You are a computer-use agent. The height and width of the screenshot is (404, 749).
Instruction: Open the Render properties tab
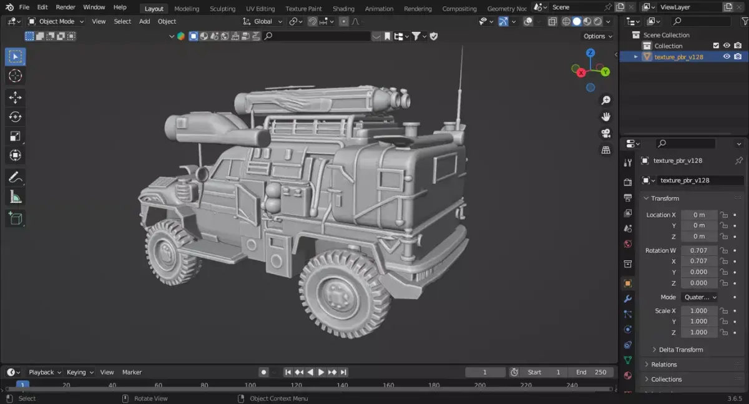pos(628,182)
